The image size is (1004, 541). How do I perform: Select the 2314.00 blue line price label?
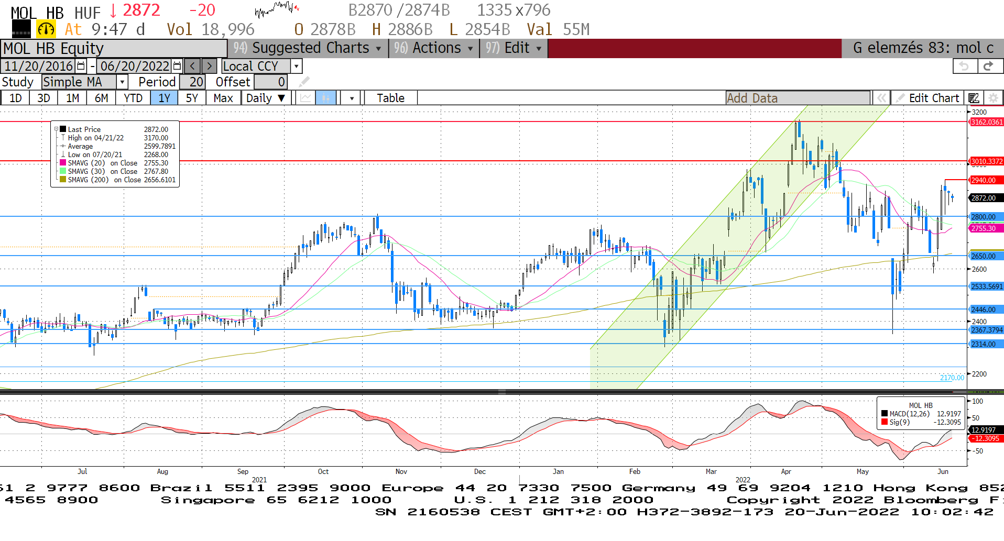coord(986,344)
